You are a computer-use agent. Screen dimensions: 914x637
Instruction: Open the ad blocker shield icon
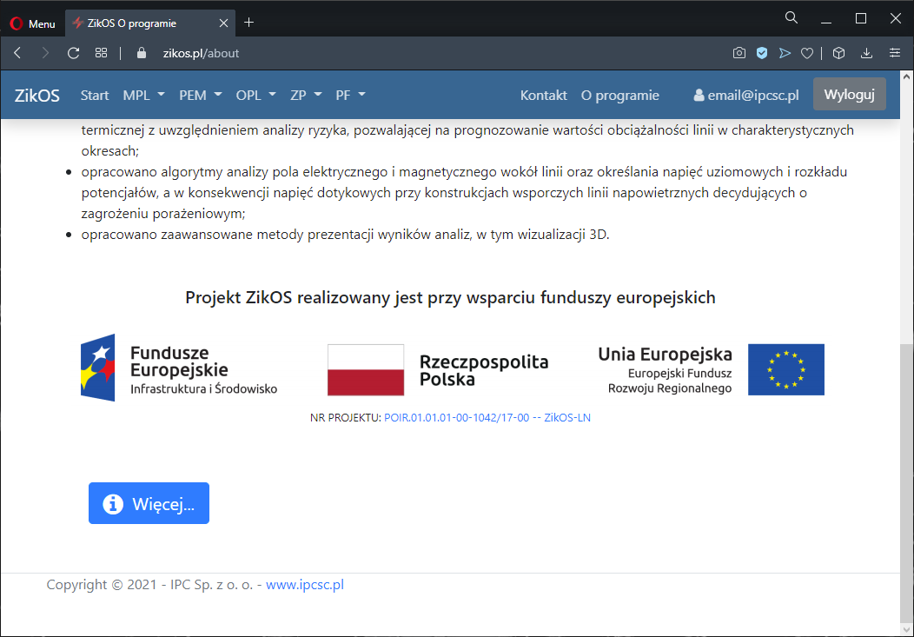click(x=762, y=53)
